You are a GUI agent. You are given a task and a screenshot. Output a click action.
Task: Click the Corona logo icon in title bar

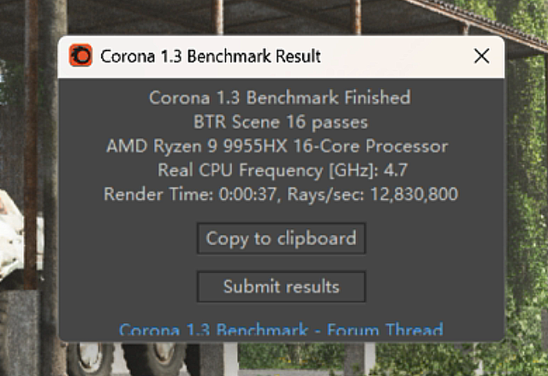click(x=81, y=56)
